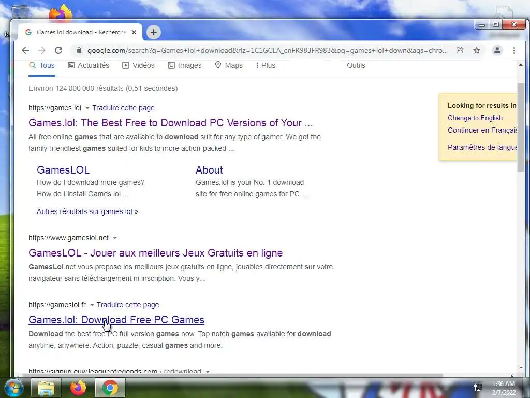530x398 pixels.
Task: Reload the page with refresh icon
Action: pyautogui.click(x=58, y=50)
